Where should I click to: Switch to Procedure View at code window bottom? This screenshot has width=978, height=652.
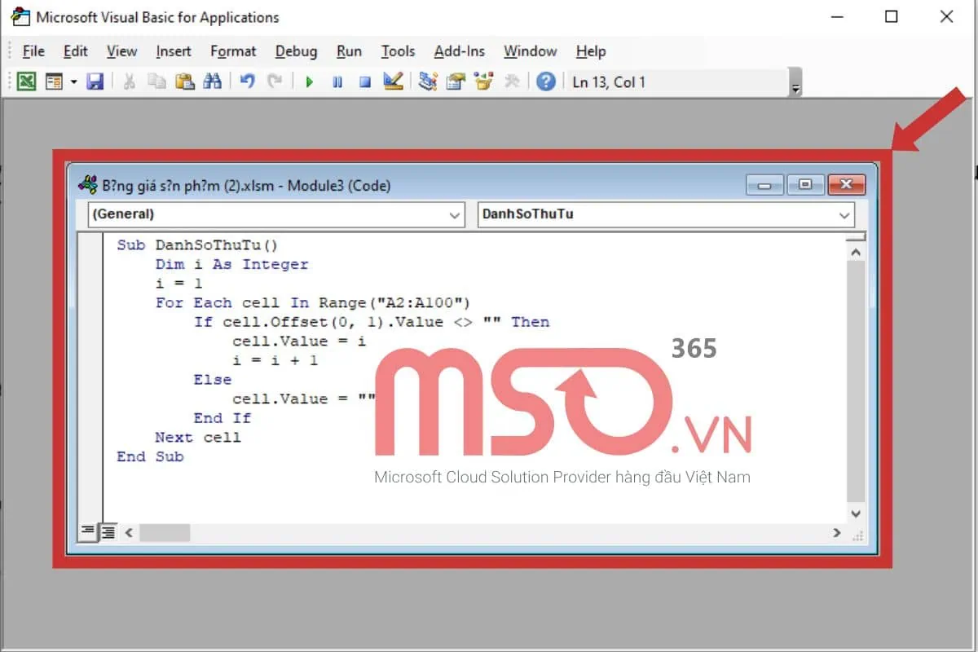(x=88, y=531)
